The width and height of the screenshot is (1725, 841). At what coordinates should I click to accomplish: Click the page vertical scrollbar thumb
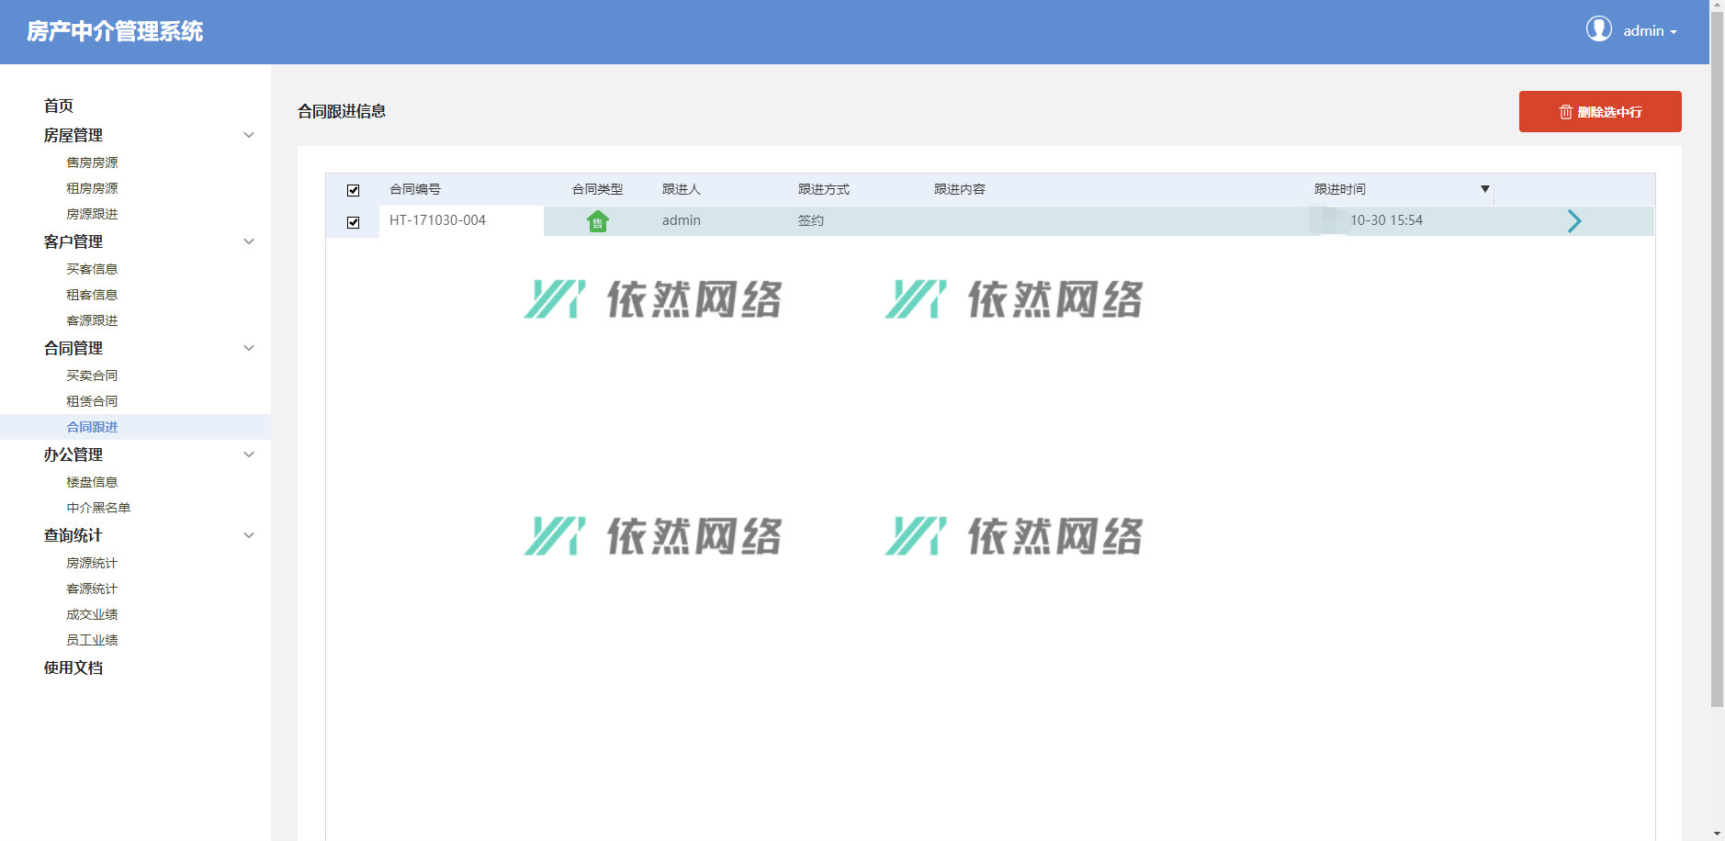pyautogui.click(x=1717, y=360)
